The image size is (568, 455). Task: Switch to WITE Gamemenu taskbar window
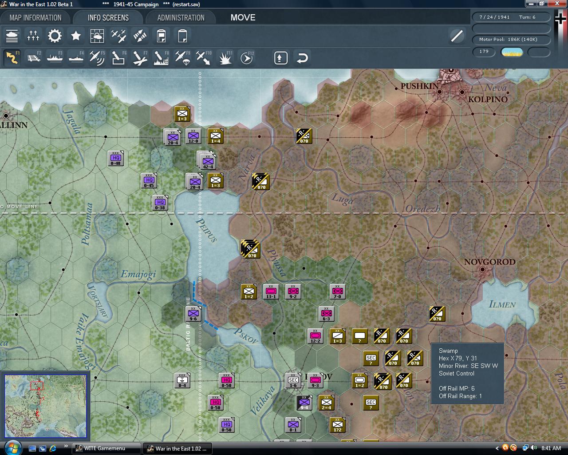(106, 448)
